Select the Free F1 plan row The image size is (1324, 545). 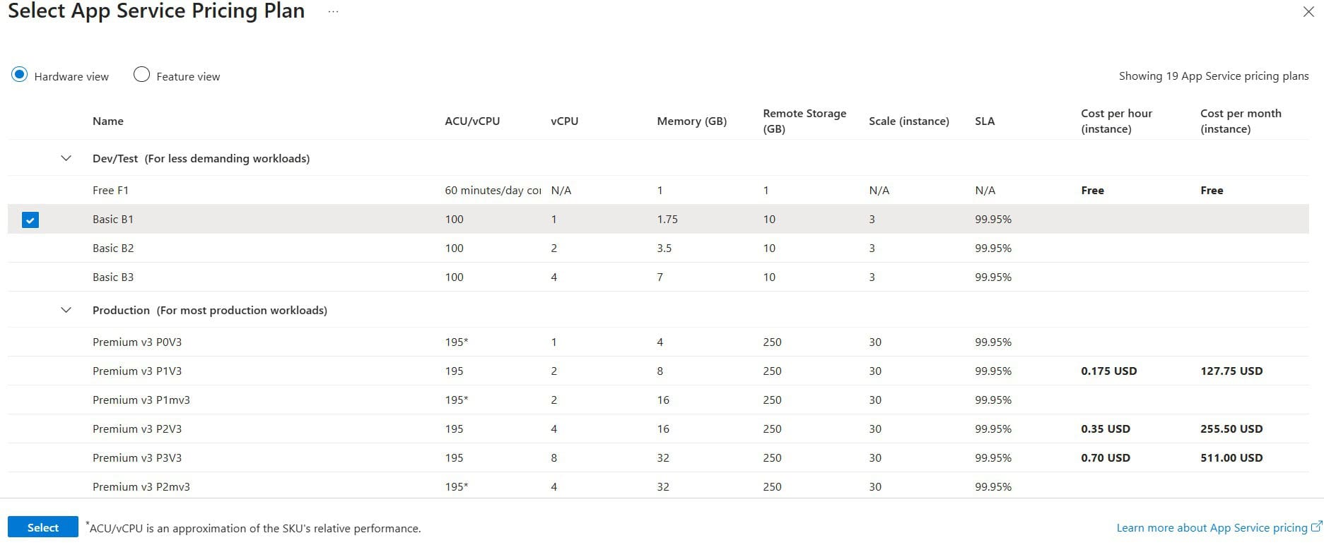click(x=112, y=190)
